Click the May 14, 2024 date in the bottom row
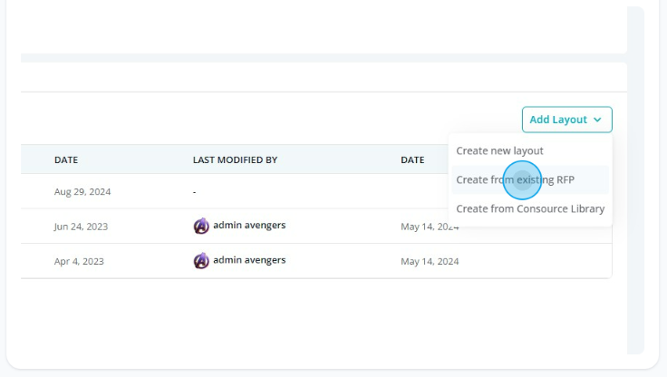The width and height of the screenshot is (667, 377). pos(430,261)
